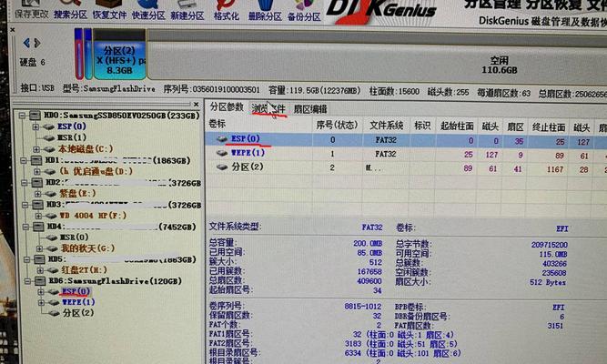Select the 分区(2) HFS+ 8.3GB partition block

tap(119, 55)
